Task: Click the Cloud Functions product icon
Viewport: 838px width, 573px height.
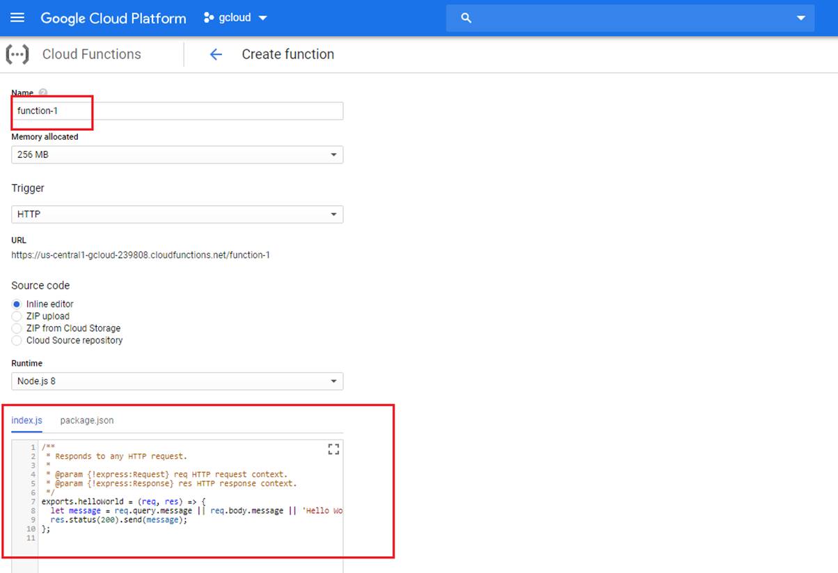Action: (x=17, y=54)
